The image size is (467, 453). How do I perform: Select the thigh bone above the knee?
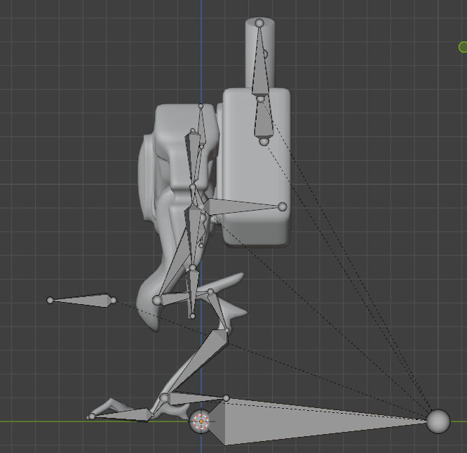click(x=219, y=310)
